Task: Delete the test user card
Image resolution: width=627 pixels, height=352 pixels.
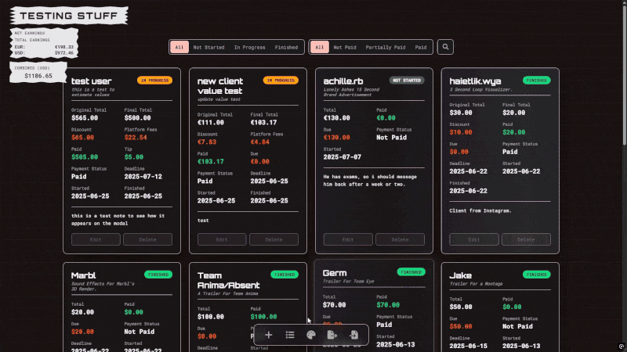Action: coord(147,239)
